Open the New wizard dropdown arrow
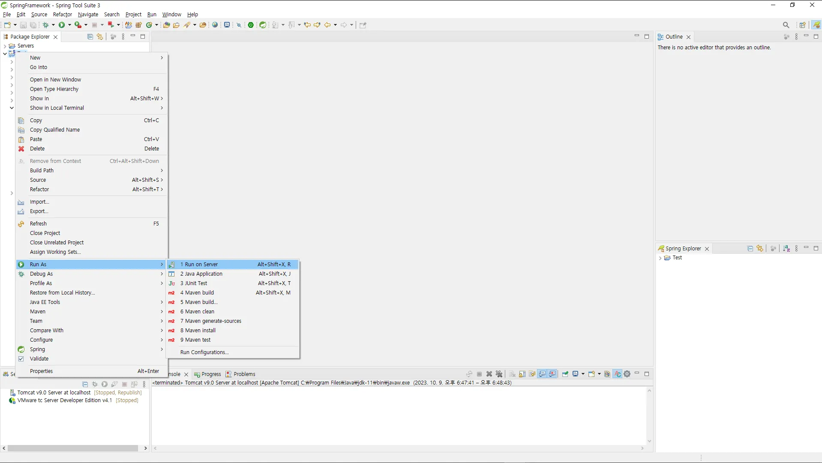Image resolution: width=822 pixels, height=463 pixels. (x=15, y=25)
